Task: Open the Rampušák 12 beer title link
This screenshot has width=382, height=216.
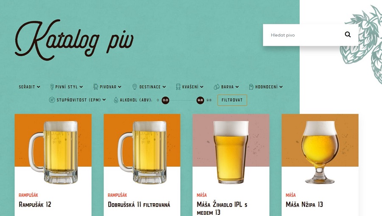Action: [35, 205]
